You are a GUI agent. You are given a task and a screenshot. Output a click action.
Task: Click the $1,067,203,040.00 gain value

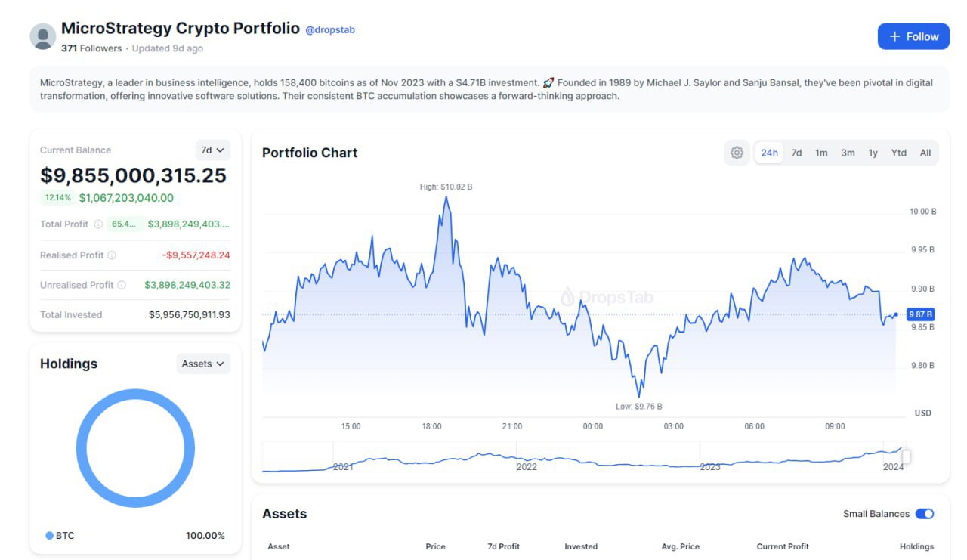126,198
